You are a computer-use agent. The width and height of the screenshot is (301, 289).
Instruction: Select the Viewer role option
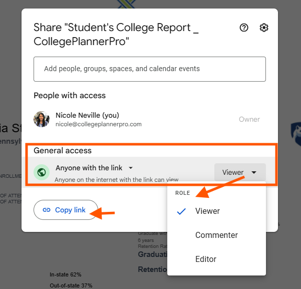(x=207, y=211)
